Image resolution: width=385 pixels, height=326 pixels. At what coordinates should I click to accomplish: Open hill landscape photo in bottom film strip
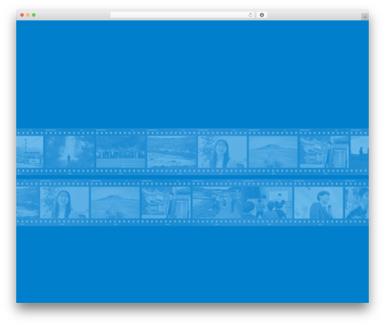pyautogui.click(x=115, y=203)
